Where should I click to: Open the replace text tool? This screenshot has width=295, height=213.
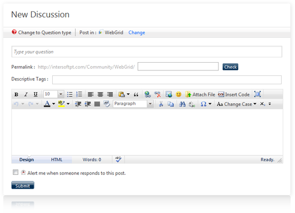[192, 104]
